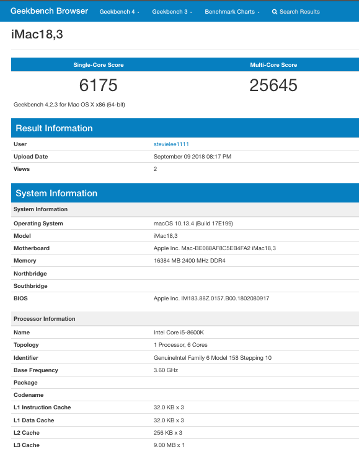Click the System Information blue header
This screenshot has height=457, width=359.
coord(185,193)
